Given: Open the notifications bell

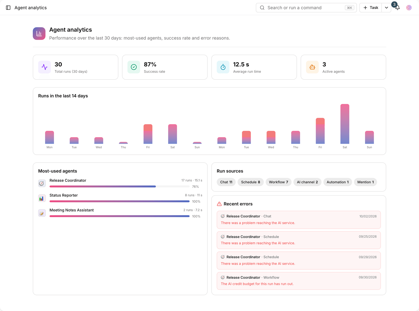Looking at the screenshot, I should click(397, 8).
